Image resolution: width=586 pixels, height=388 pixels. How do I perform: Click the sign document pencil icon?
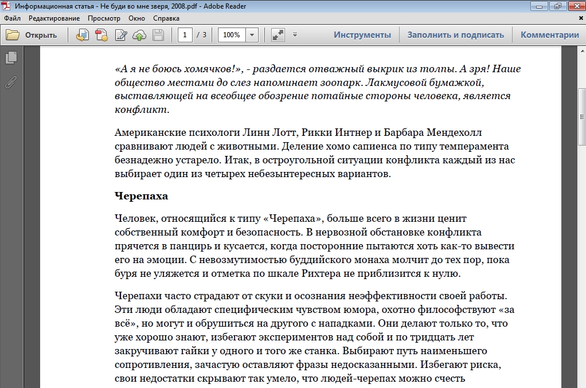pos(120,35)
